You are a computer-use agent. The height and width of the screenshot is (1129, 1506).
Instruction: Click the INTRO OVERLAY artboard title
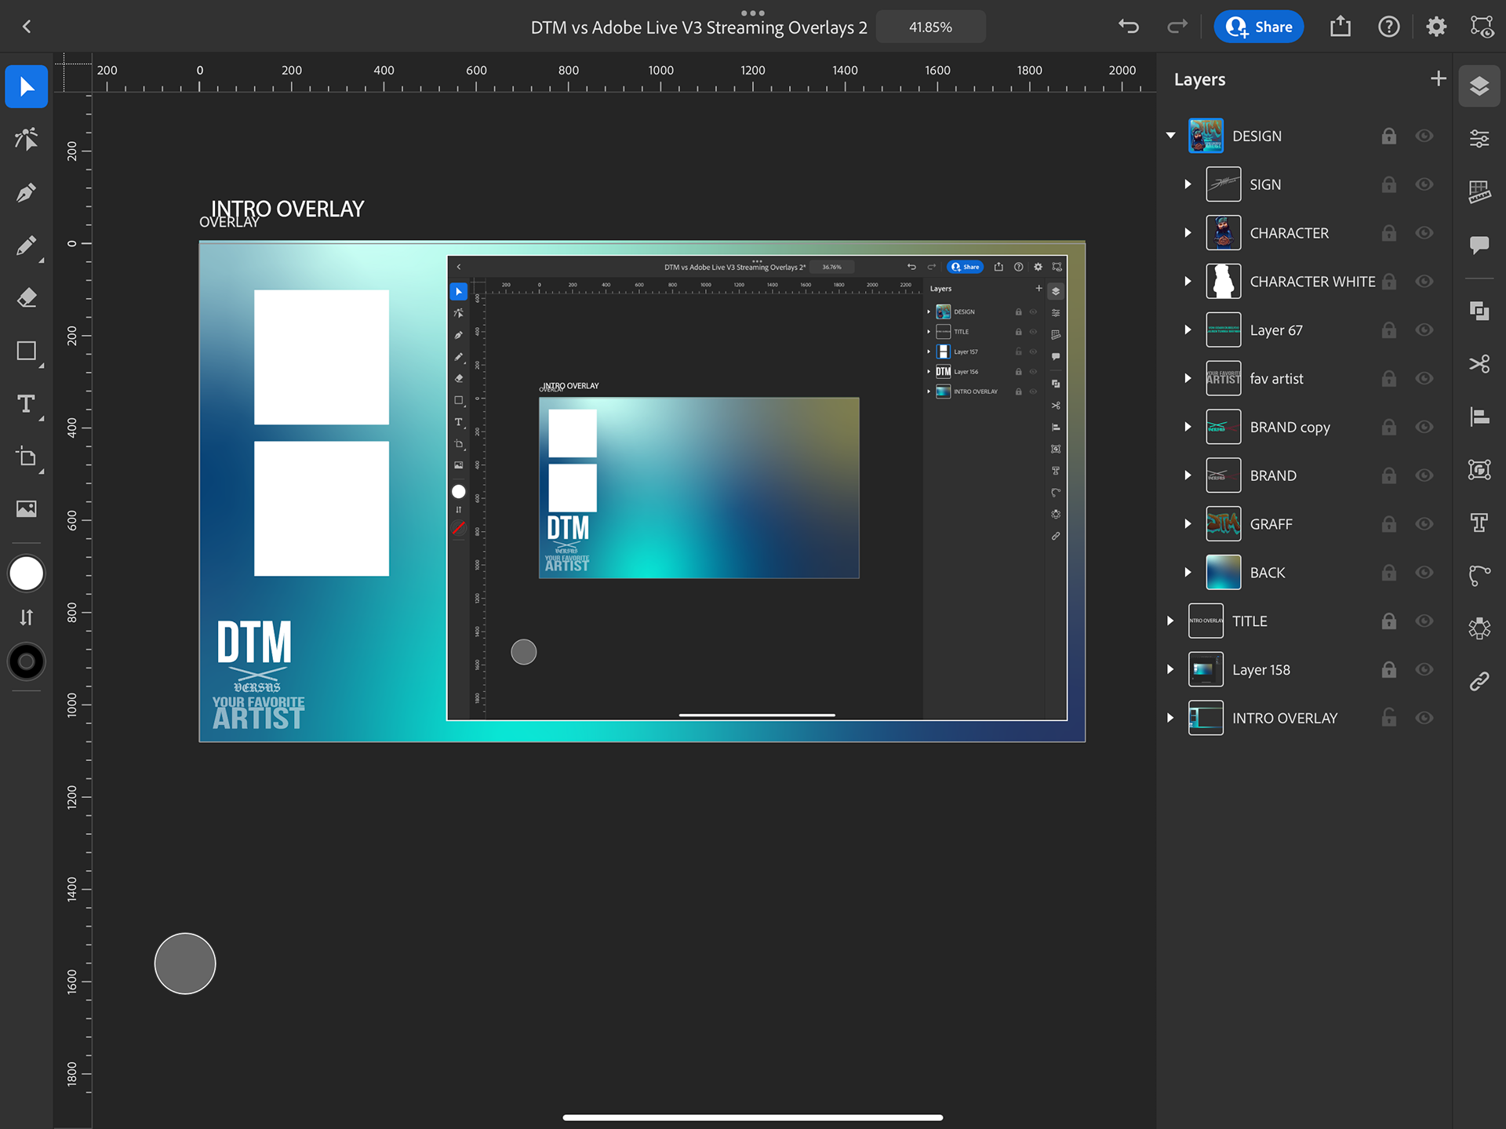287,209
